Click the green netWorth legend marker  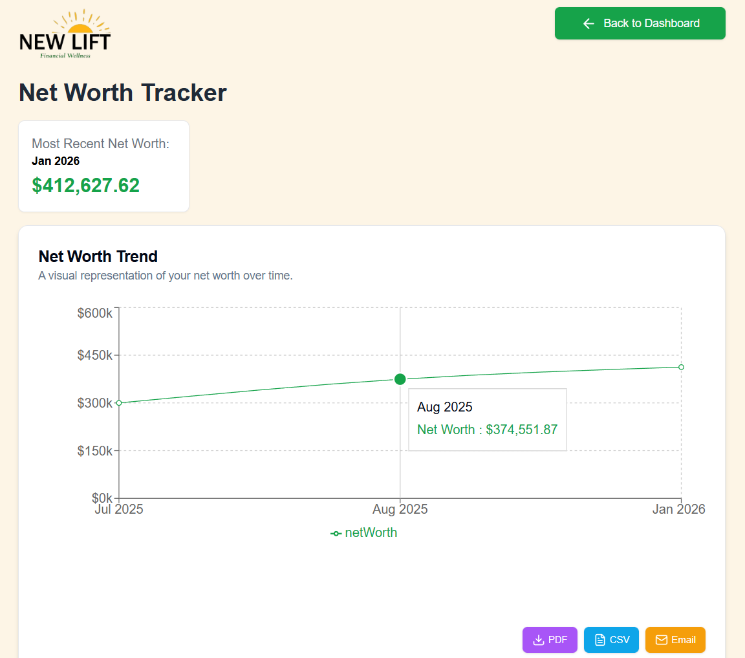(336, 532)
